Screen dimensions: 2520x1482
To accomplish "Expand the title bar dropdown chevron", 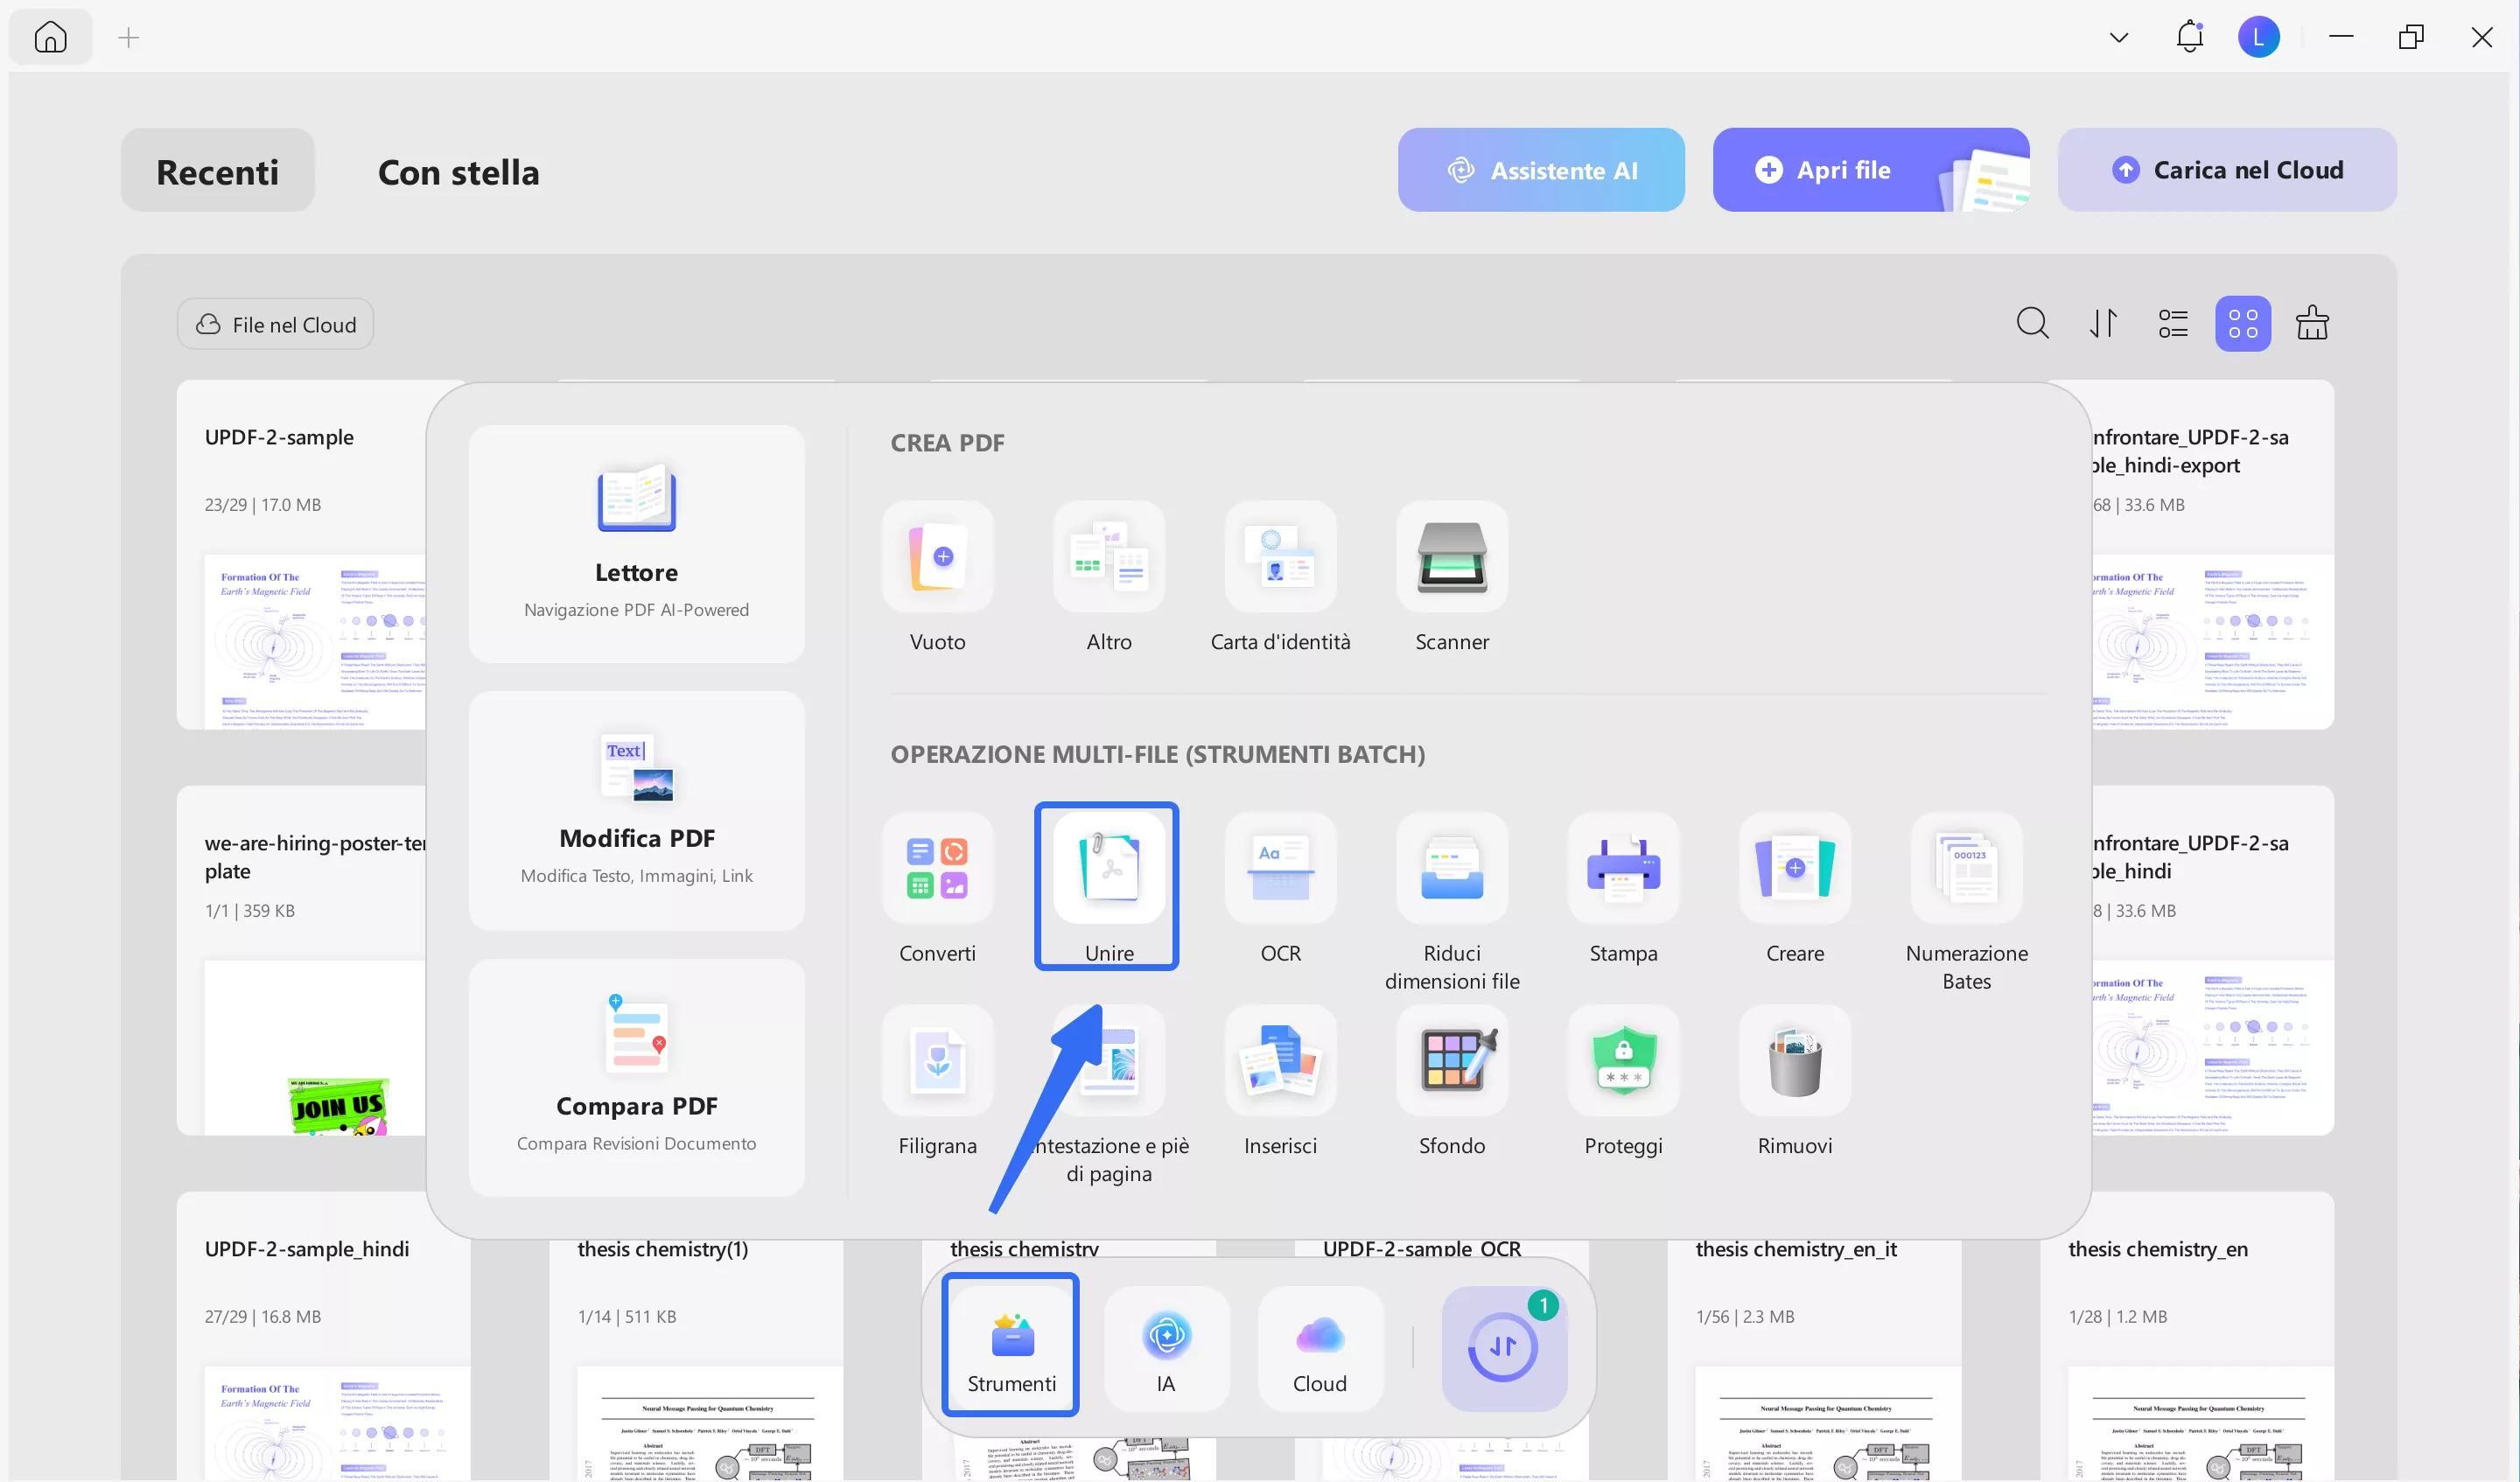I will click(x=2118, y=38).
